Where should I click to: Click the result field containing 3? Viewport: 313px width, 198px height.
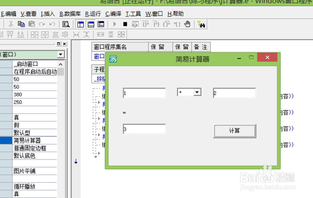click(x=144, y=129)
